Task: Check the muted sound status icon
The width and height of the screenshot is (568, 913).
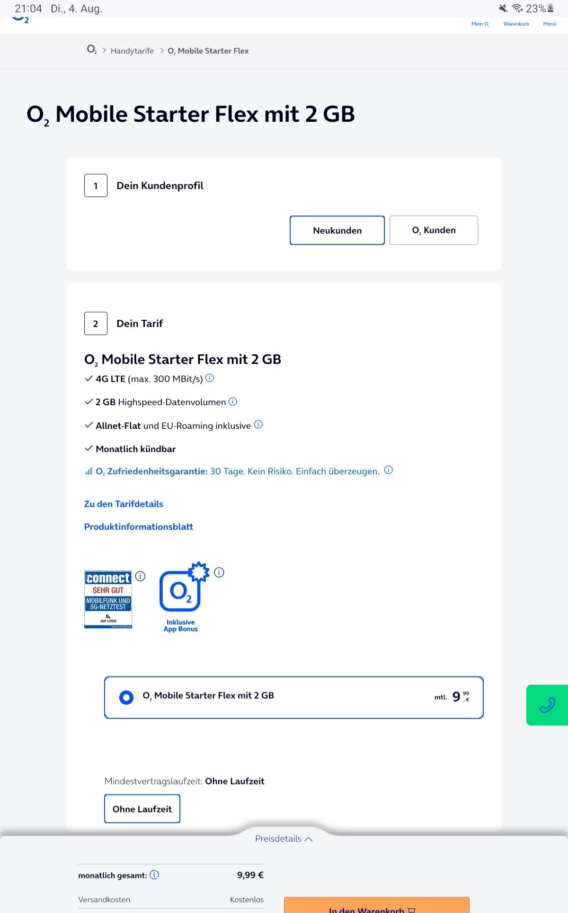Action: 503,9
